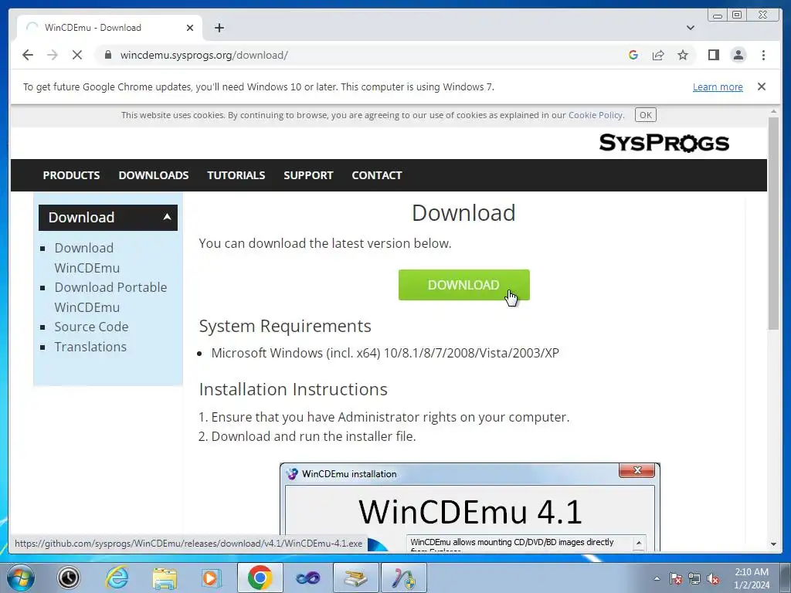Open the clock app in taskbar

[69, 578]
